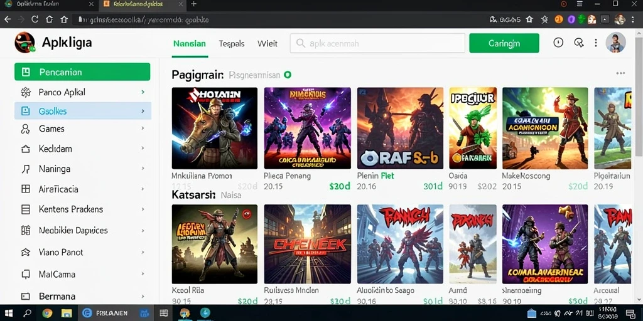Open File Explorer from the taskbar

pos(67,313)
